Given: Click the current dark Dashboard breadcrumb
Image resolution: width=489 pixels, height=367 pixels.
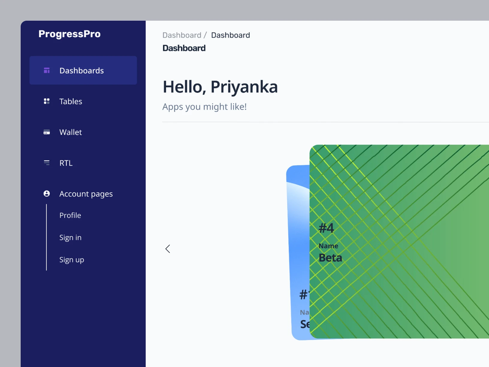Looking at the screenshot, I should point(230,35).
